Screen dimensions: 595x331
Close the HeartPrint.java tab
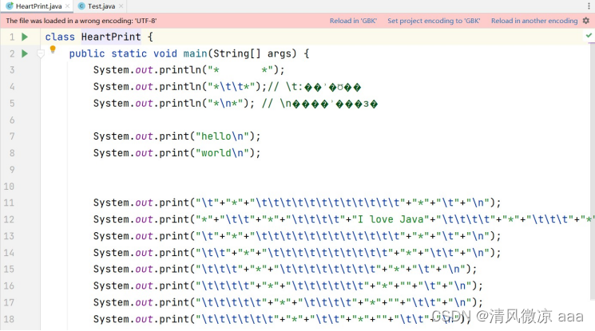[x=67, y=6]
